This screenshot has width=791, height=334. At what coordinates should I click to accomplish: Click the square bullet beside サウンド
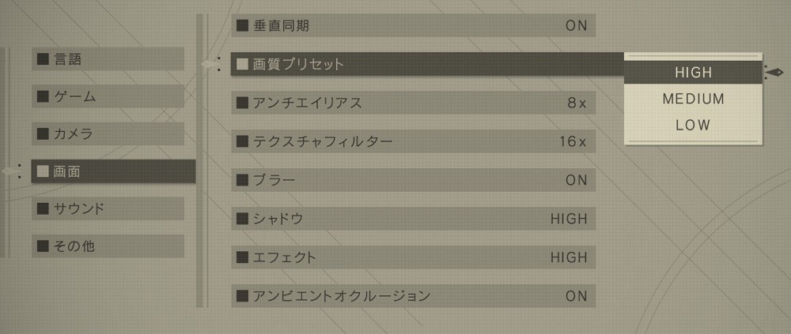[x=44, y=208]
